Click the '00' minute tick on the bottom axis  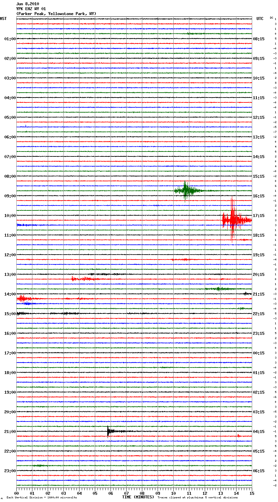[16, 493]
